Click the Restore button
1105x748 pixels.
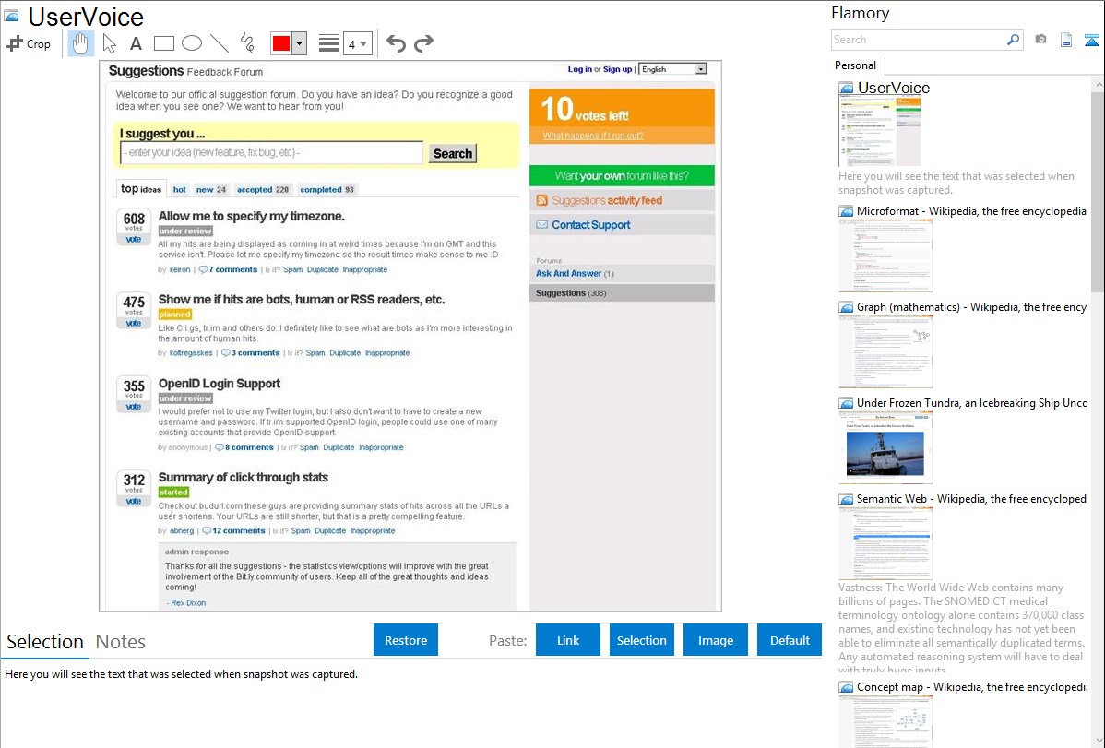(406, 640)
